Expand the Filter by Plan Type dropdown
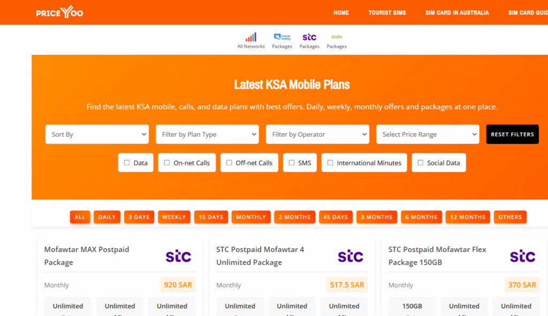The image size is (548, 316). click(207, 134)
